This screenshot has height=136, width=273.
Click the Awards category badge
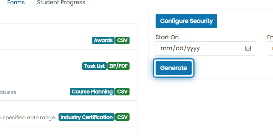coord(103,41)
